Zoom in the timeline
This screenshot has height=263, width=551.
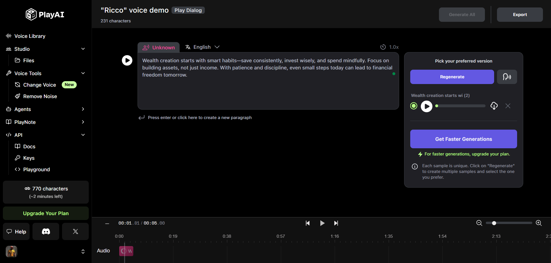539,223
